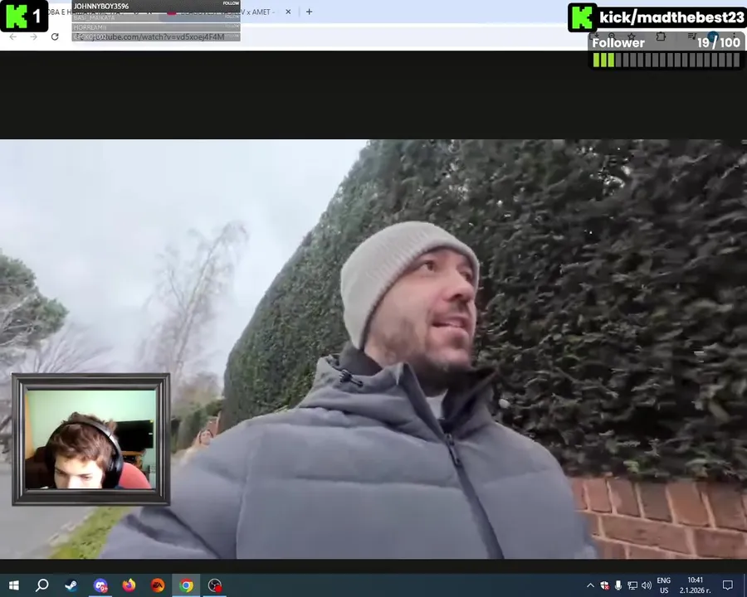Open the Chrome three-dot menu

pos(735,36)
